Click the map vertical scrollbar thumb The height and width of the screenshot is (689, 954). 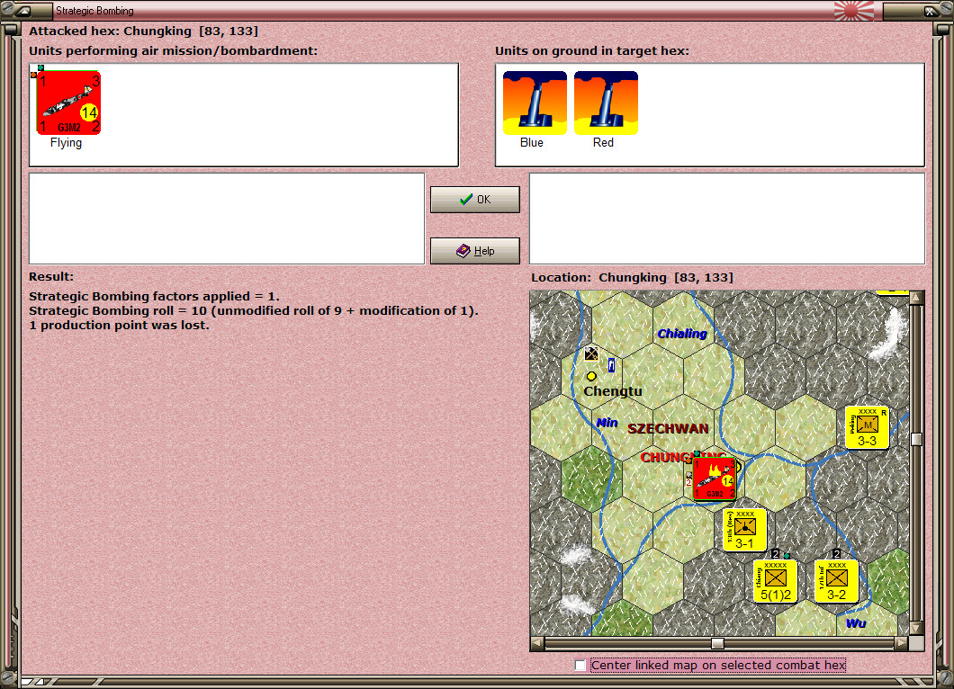[916, 439]
